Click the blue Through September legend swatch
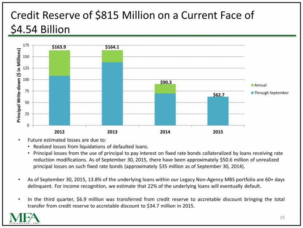303x228 pixels. (x=252, y=93)
